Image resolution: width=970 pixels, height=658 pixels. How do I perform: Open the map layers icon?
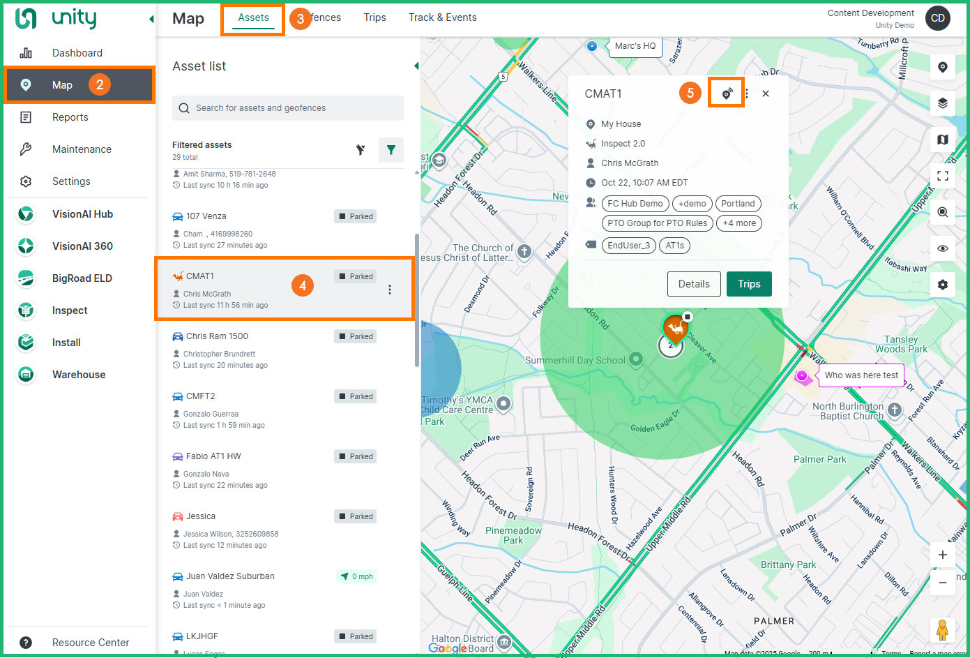click(942, 103)
